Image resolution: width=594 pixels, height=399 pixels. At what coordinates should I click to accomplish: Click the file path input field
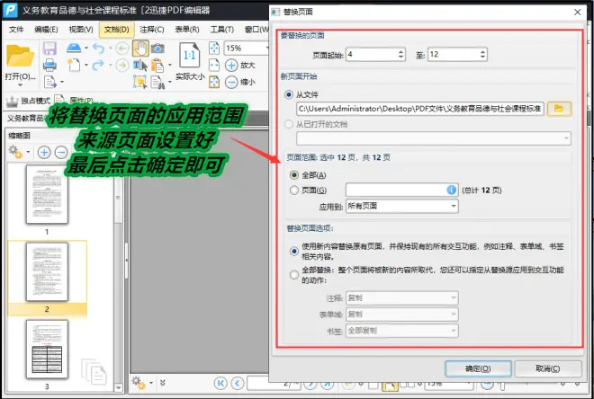[420, 109]
